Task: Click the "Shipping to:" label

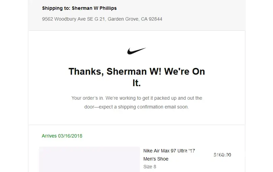Action: (56, 8)
